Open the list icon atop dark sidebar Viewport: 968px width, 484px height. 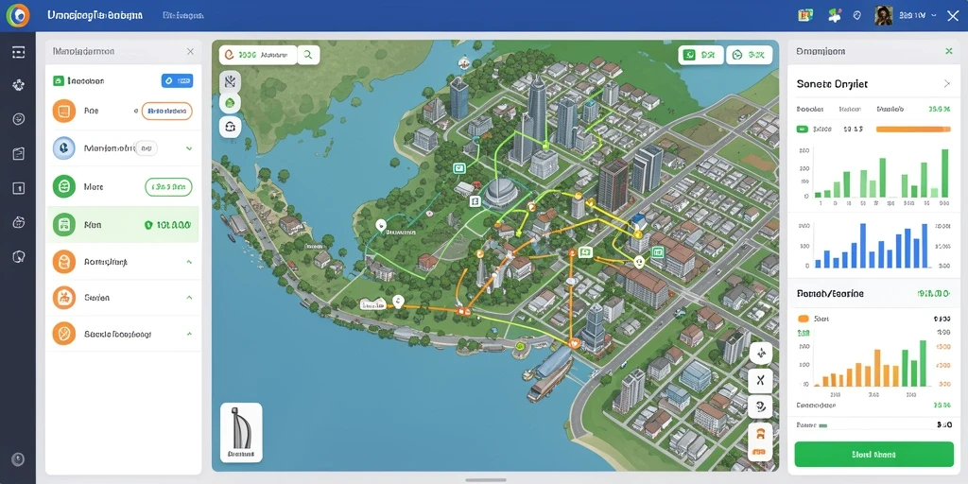click(x=19, y=52)
